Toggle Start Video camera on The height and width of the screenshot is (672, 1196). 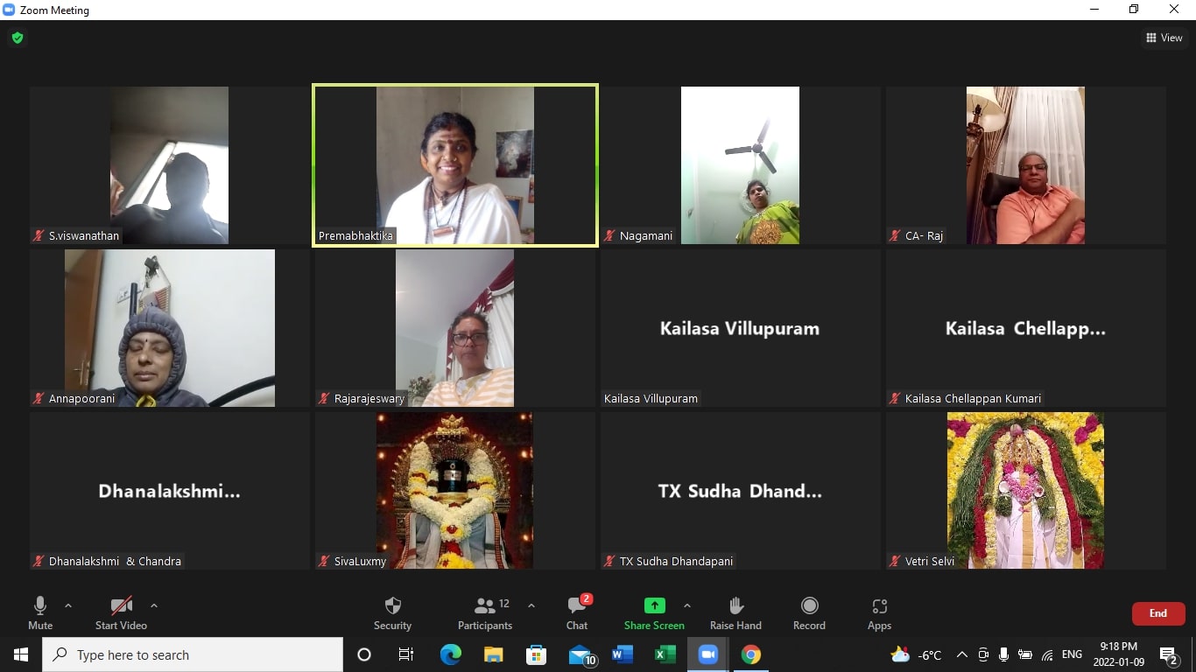click(x=121, y=612)
